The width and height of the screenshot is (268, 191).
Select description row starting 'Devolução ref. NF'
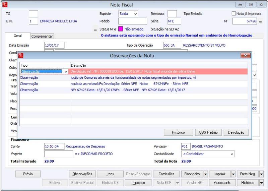click(x=159, y=71)
